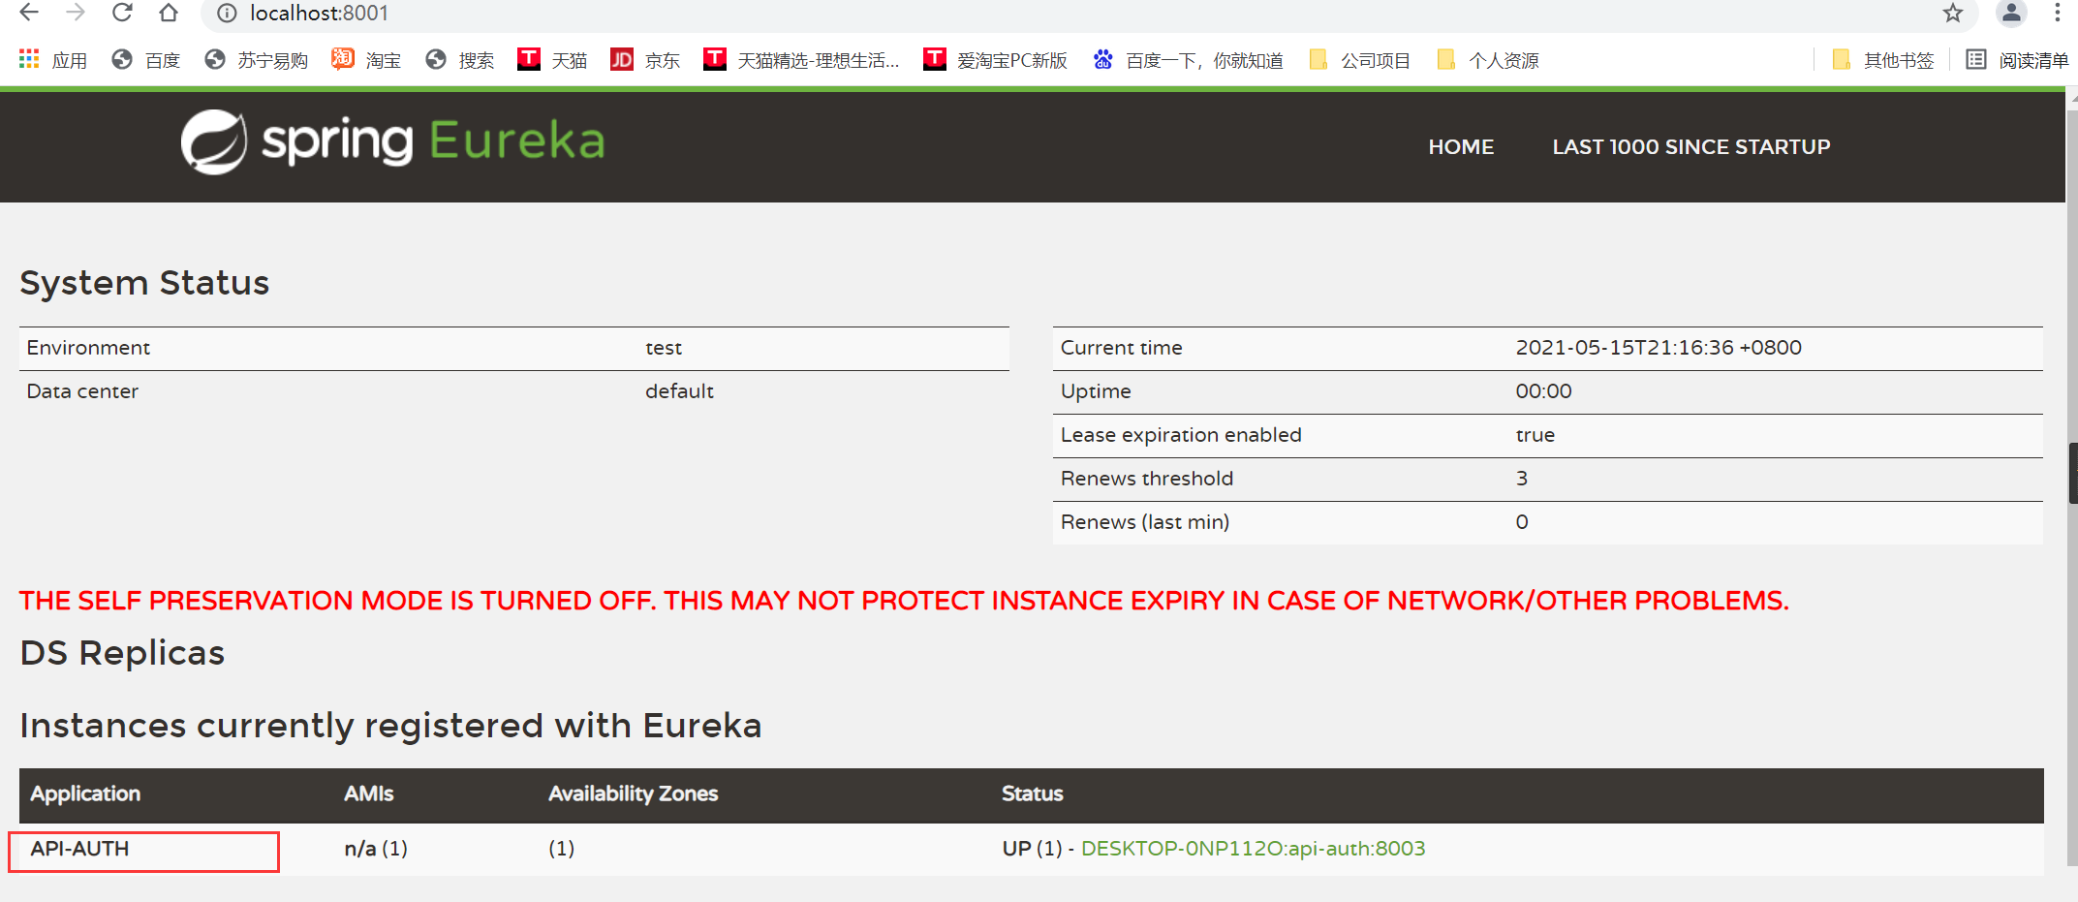Reload the Eureka dashboard page
2078x902 pixels.
click(x=121, y=14)
